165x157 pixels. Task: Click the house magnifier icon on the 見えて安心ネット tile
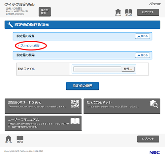tap(154, 104)
